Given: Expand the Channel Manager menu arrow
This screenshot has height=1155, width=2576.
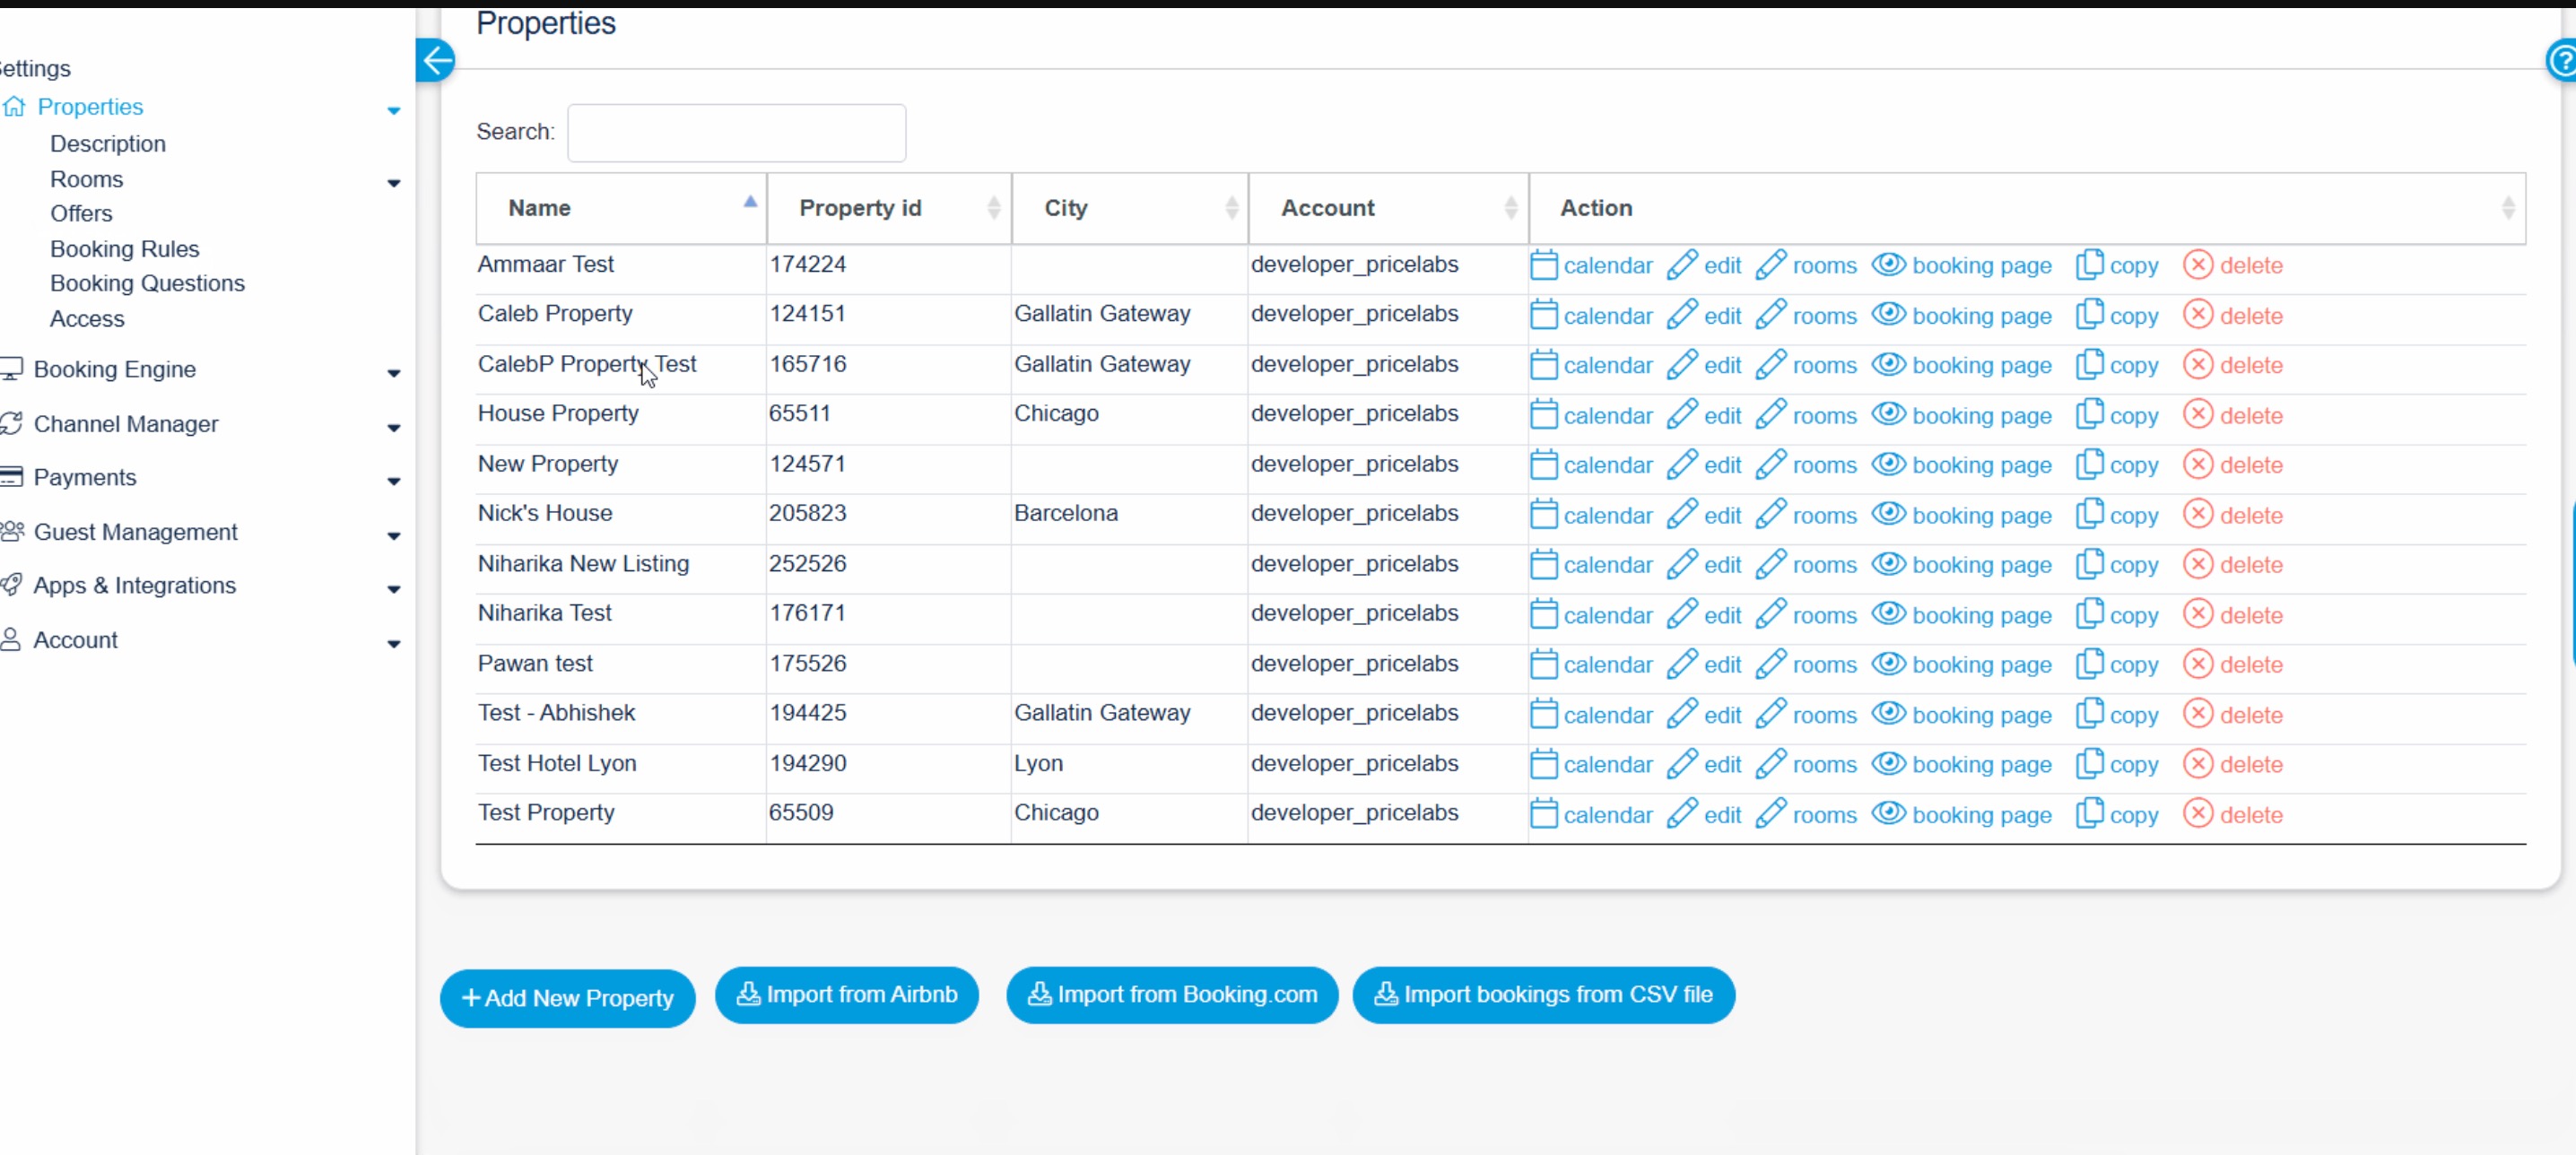Looking at the screenshot, I should pyautogui.click(x=394, y=428).
